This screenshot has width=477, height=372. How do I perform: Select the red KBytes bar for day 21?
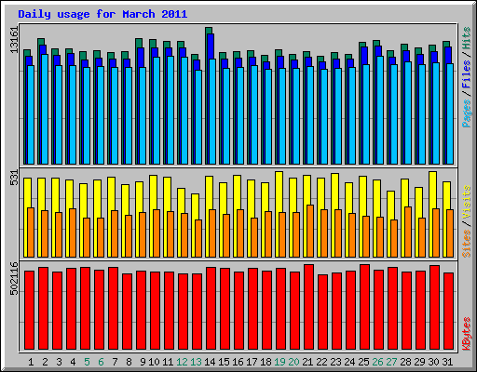[308, 307]
